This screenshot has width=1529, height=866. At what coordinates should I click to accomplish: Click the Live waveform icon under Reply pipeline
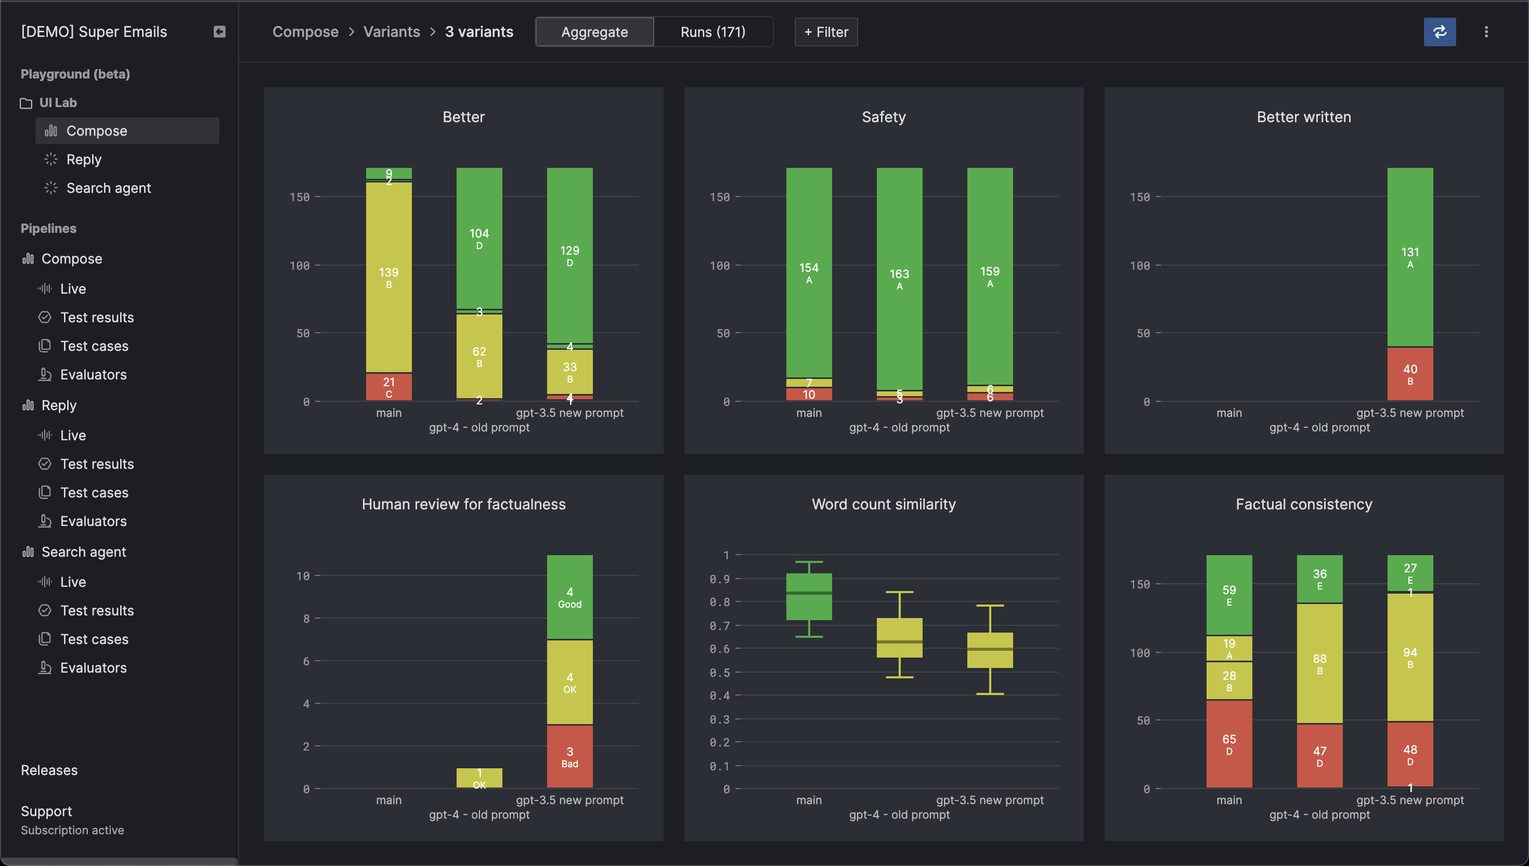(45, 436)
